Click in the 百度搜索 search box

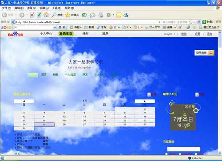tap(184, 149)
